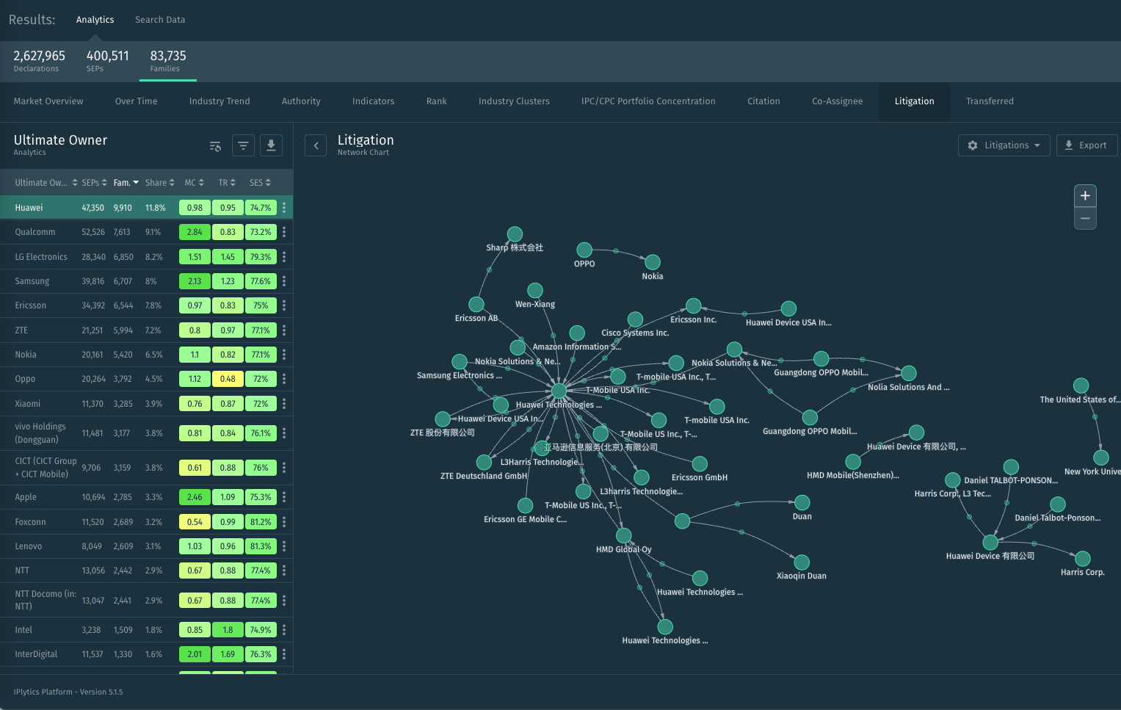Open the filter icon in Ultimate Owner panel
Viewport: 1121px width, 710px height.
[x=243, y=146]
